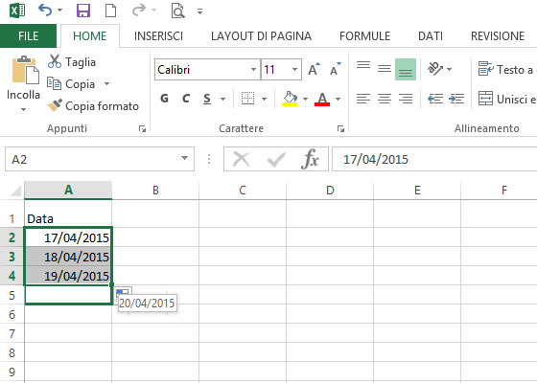Toggle bold G formatting
The width and height of the screenshot is (537, 383).
(x=164, y=99)
